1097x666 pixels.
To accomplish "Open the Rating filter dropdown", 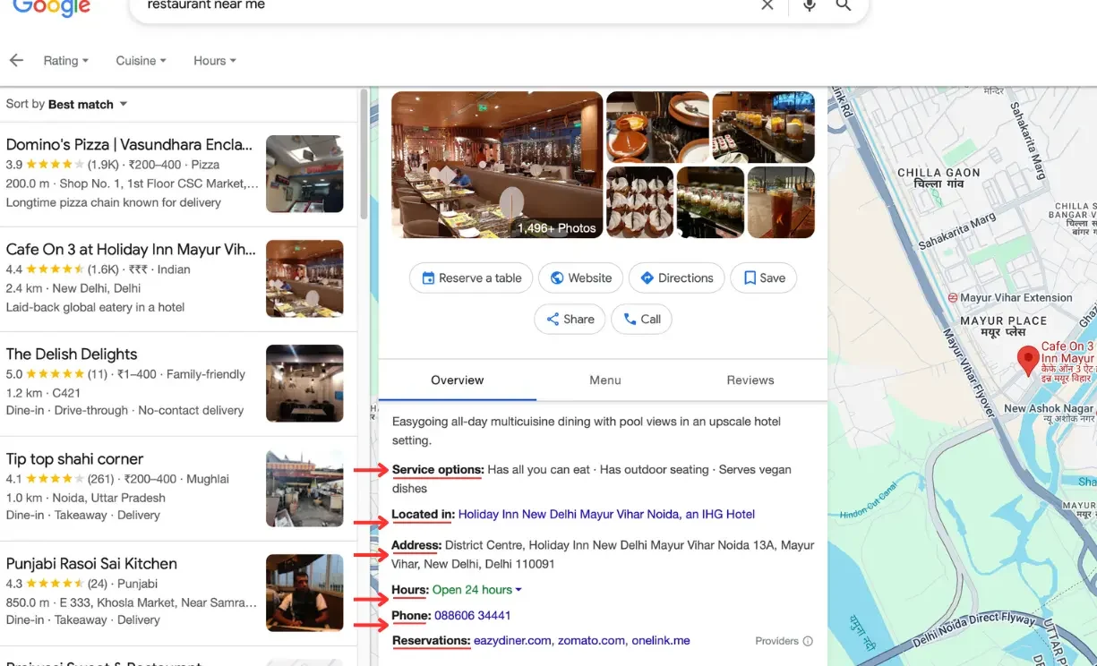I will pyautogui.click(x=65, y=61).
